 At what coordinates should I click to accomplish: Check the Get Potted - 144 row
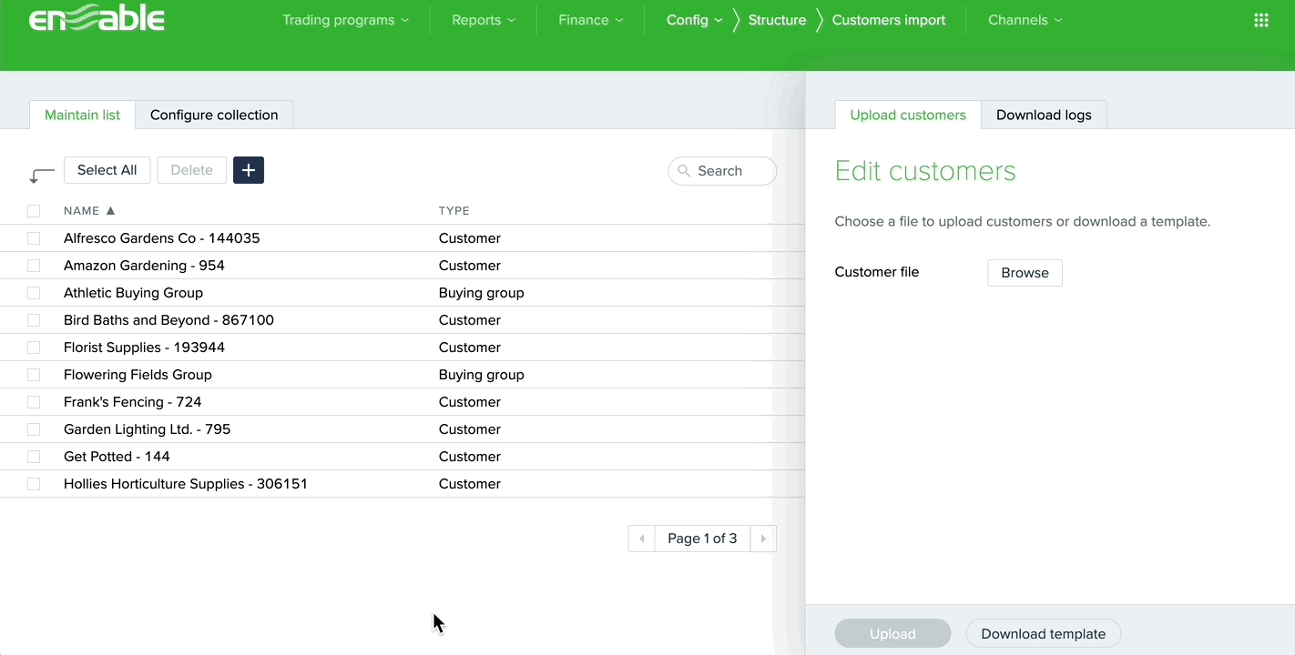click(x=34, y=457)
